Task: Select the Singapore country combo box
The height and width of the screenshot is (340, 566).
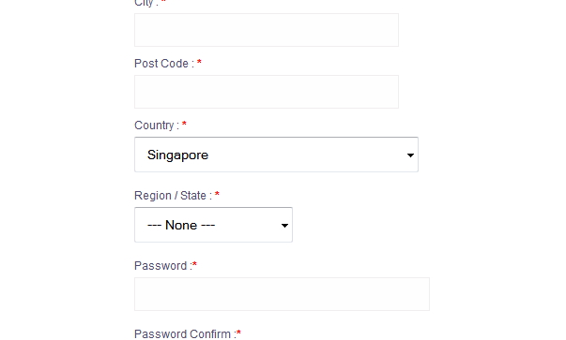Action: pos(276,155)
